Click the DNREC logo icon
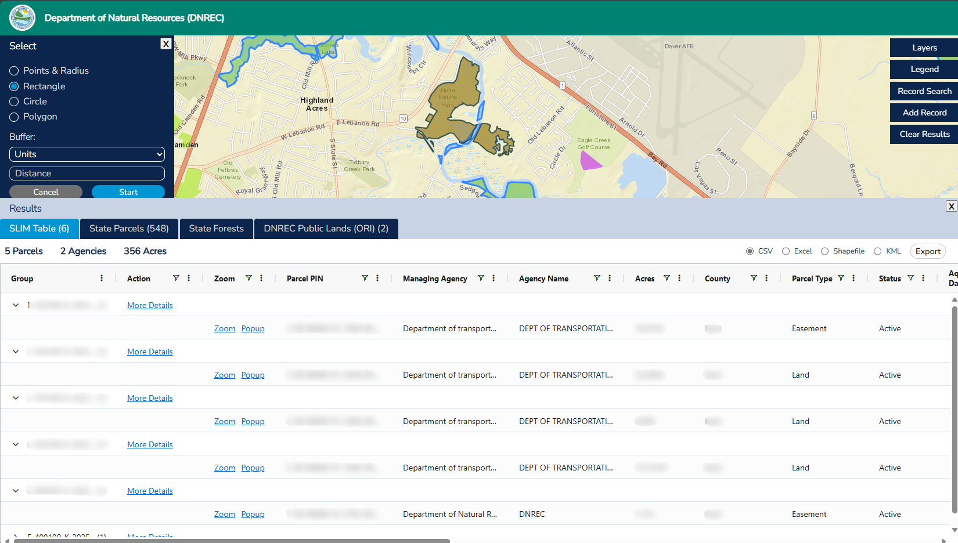958x543 pixels. 22,18
